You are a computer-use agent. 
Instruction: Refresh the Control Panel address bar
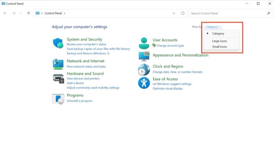click(x=183, y=13)
